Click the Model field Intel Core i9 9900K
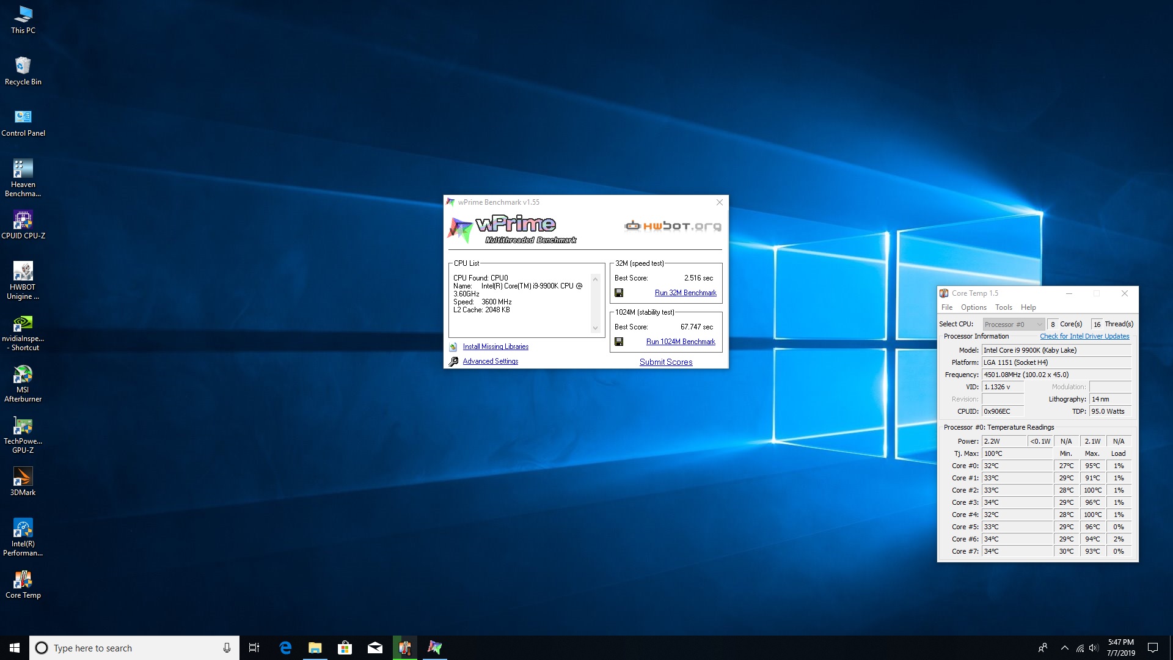 pyautogui.click(x=1056, y=350)
